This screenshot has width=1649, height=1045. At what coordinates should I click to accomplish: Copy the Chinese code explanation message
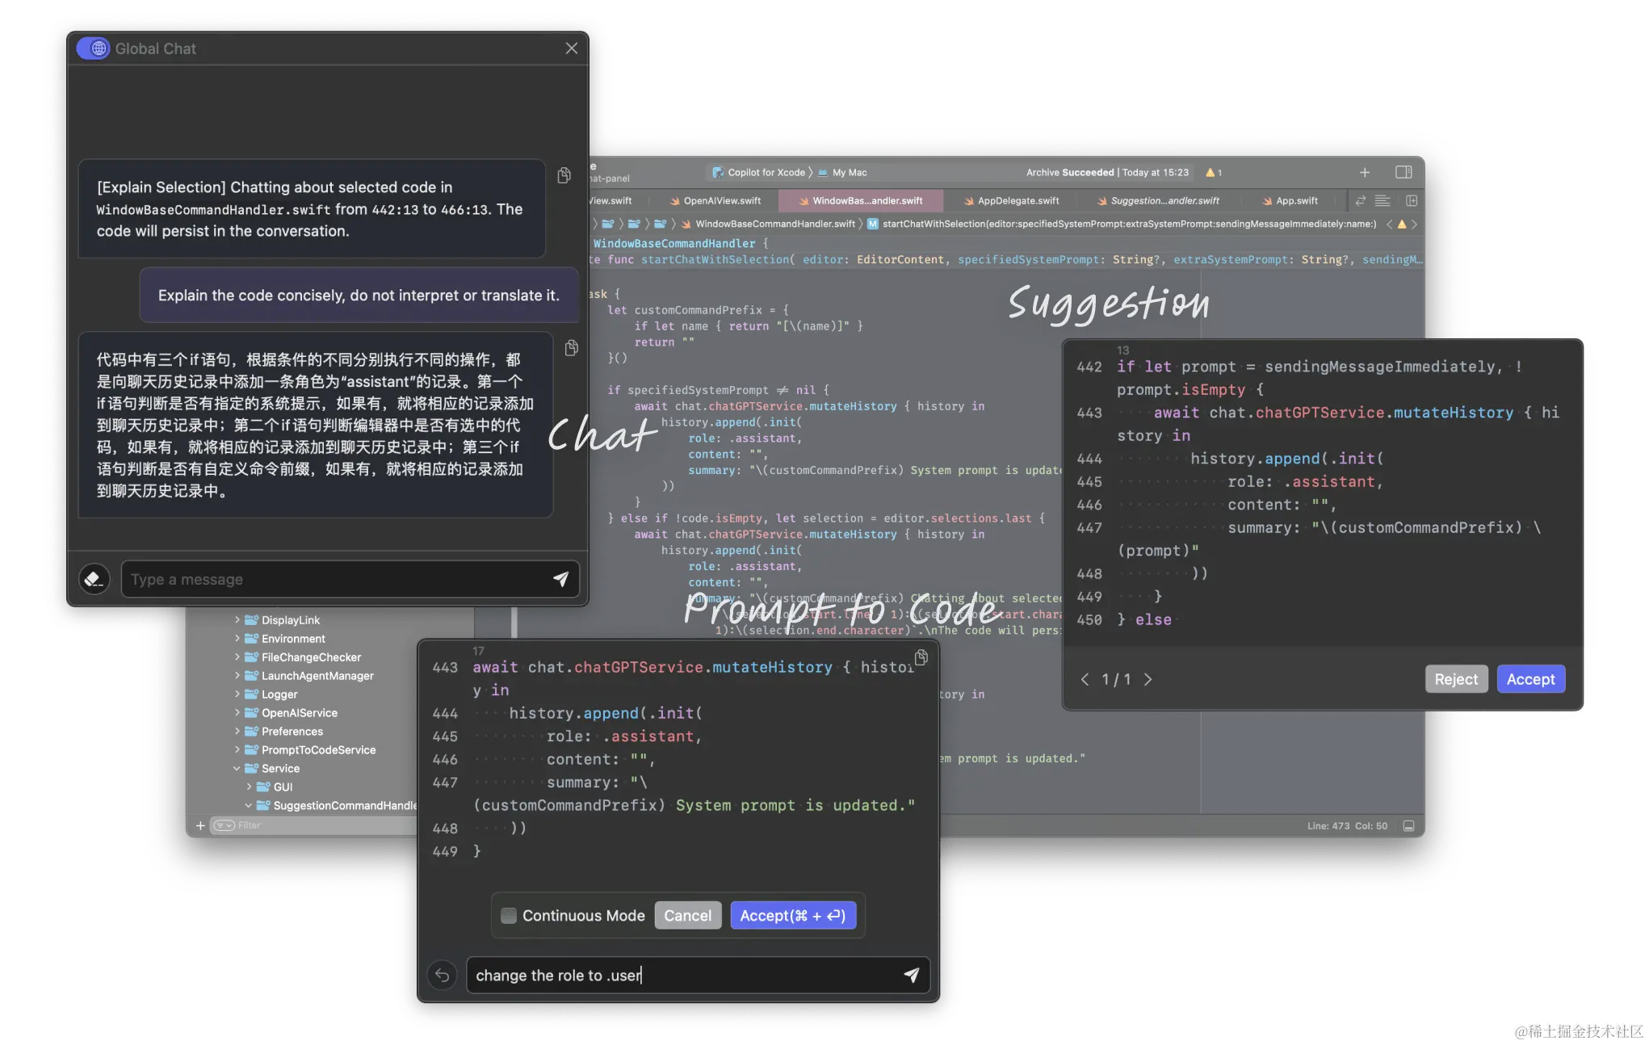pos(572,347)
